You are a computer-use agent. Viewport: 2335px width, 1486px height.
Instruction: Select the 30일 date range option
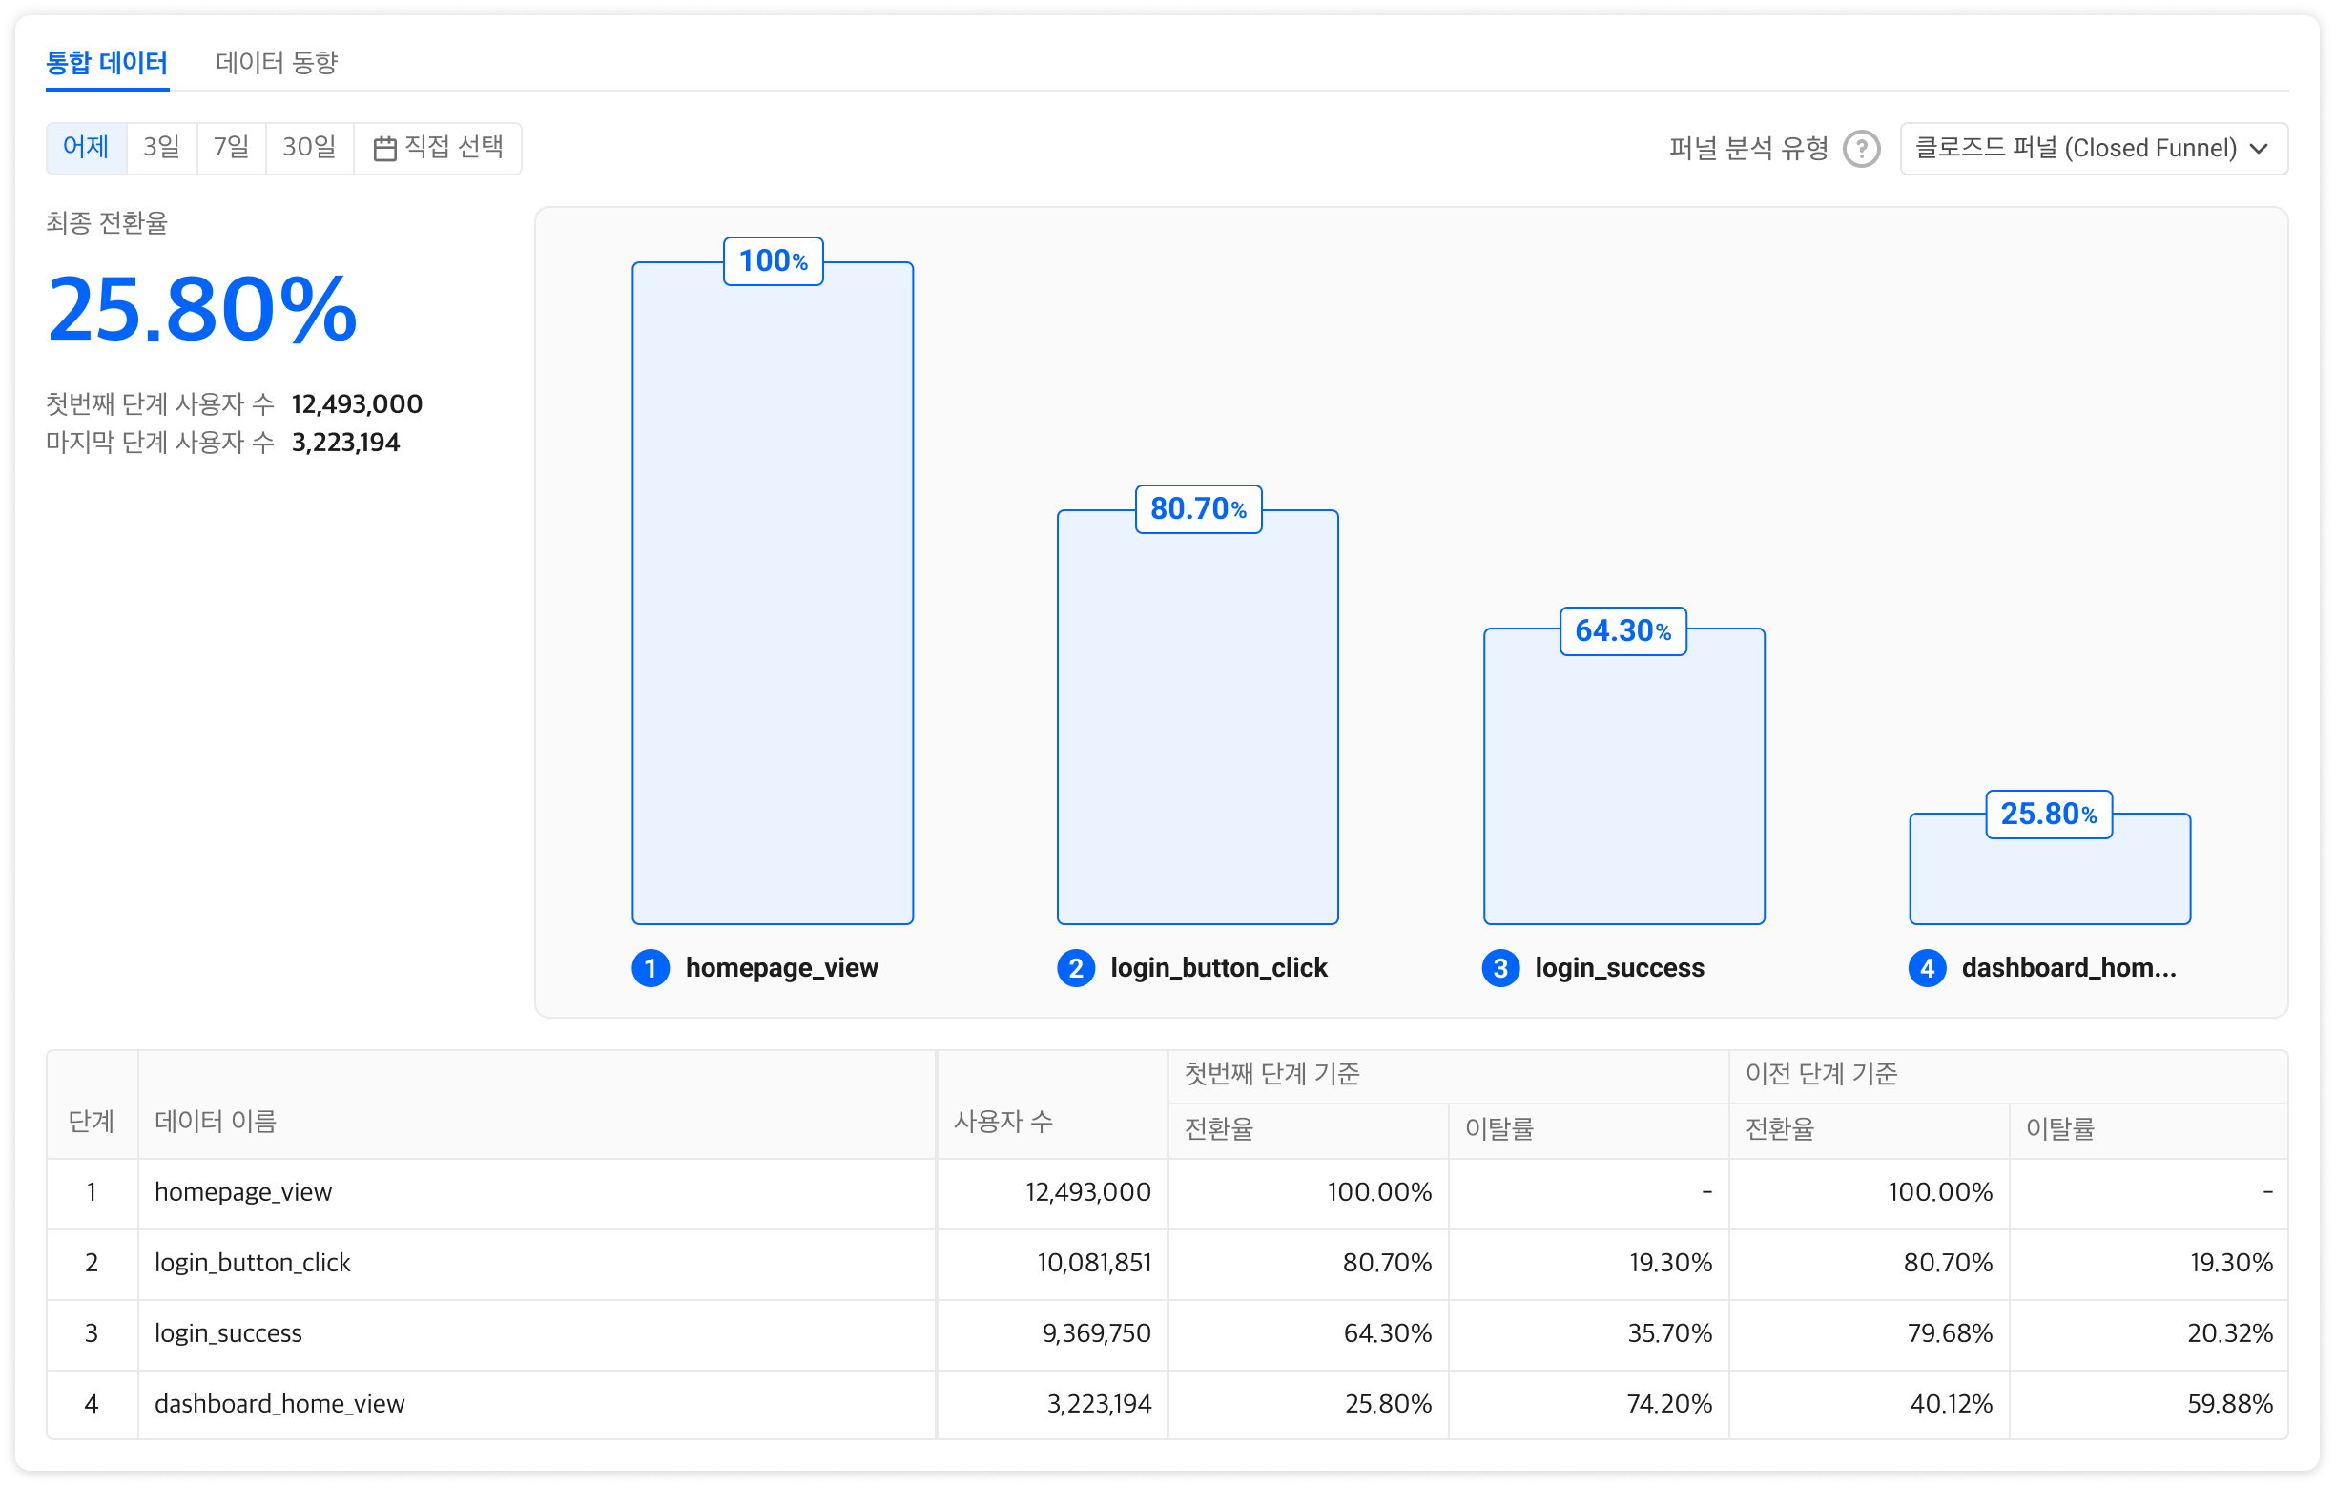(x=309, y=147)
